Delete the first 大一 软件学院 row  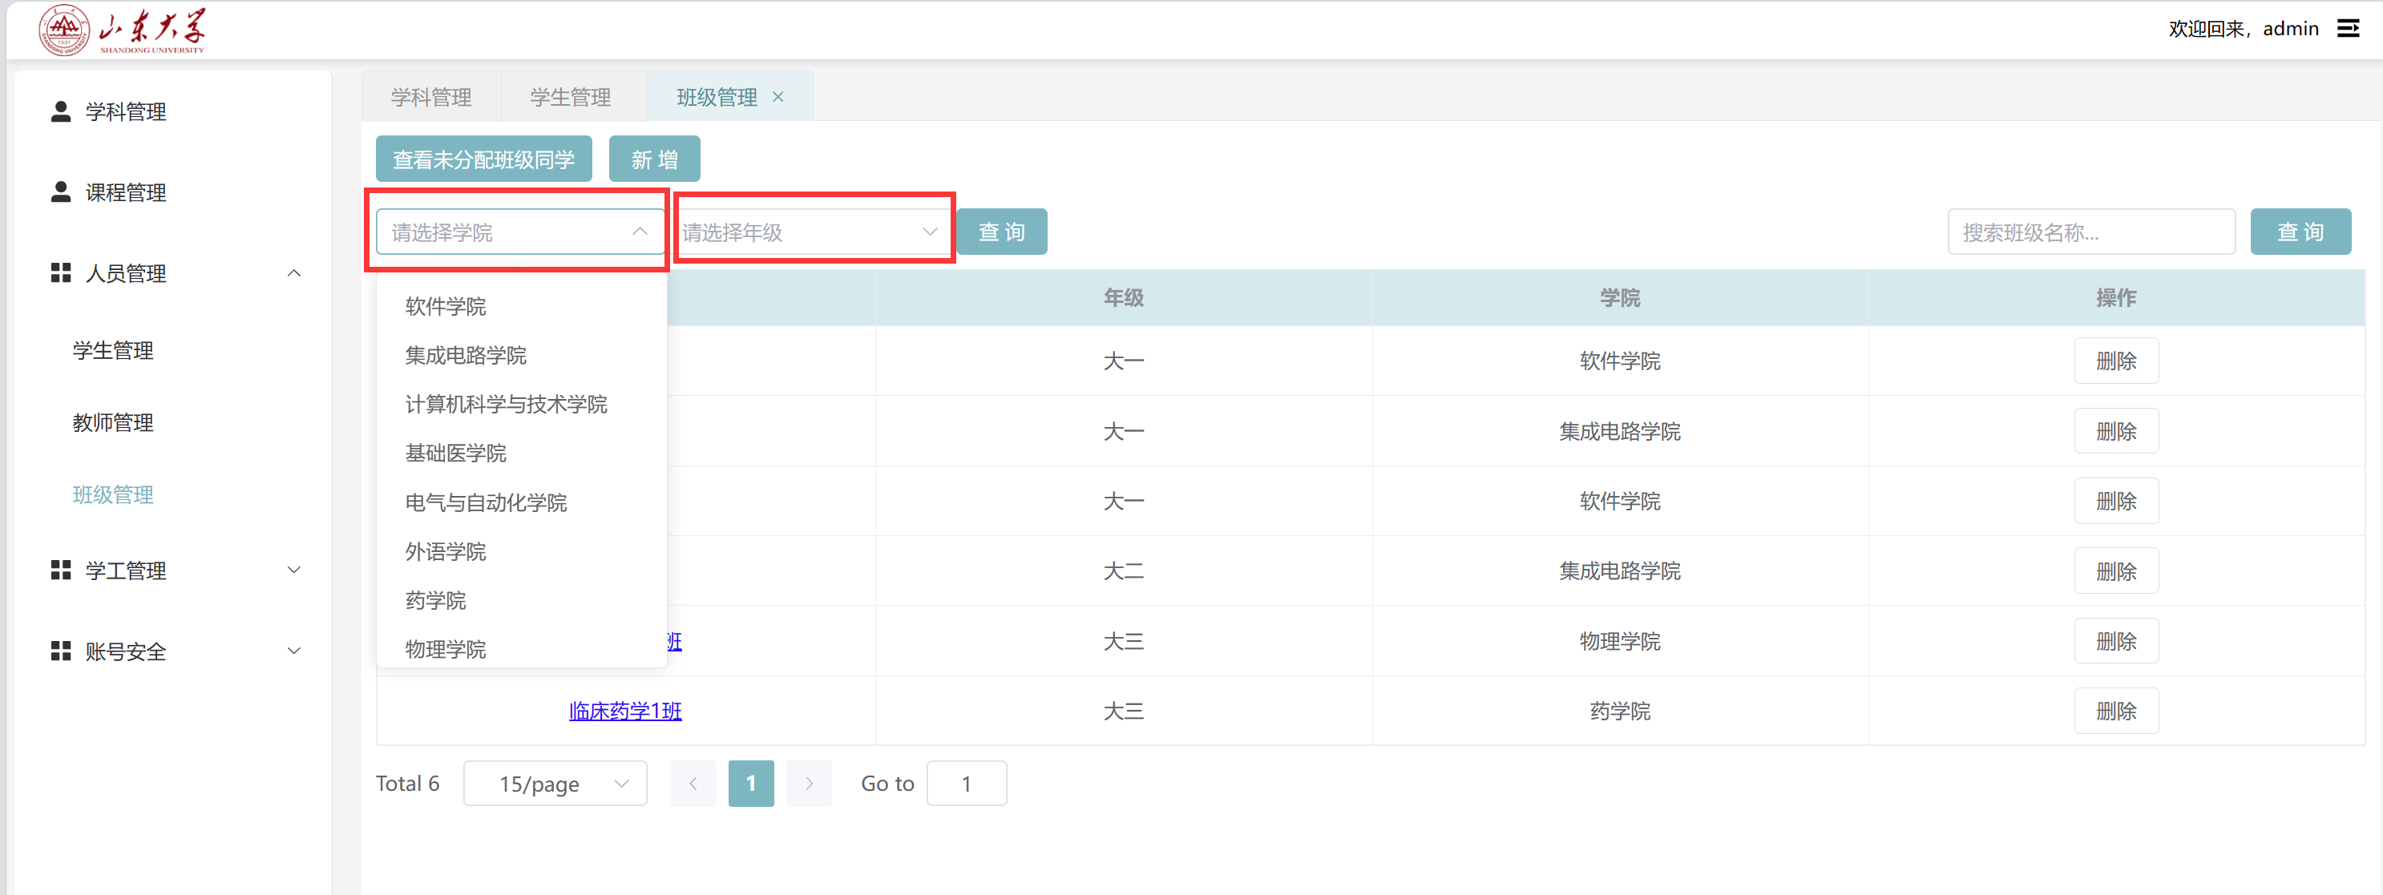(x=2117, y=361)
